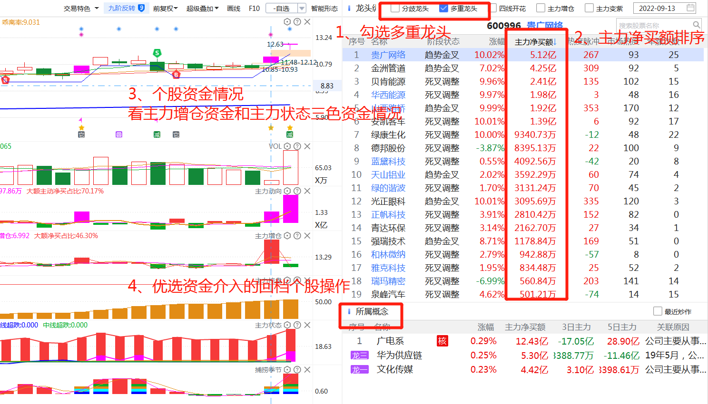Open 主力状态 indicator settings icon
The width and height of the screenshot is (708, 404).
click(x=287, y=325)
